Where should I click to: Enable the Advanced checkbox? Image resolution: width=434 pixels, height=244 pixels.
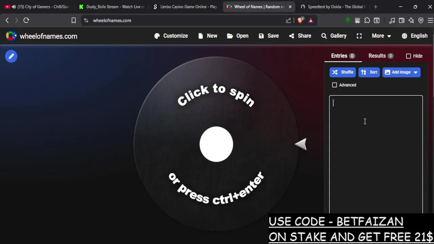pos(335,85)
